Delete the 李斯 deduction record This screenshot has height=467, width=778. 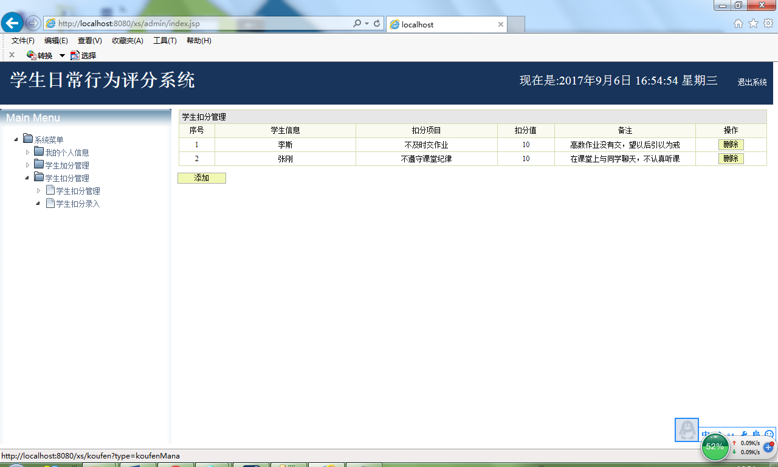pyautogui.click(x=731, y=145)
